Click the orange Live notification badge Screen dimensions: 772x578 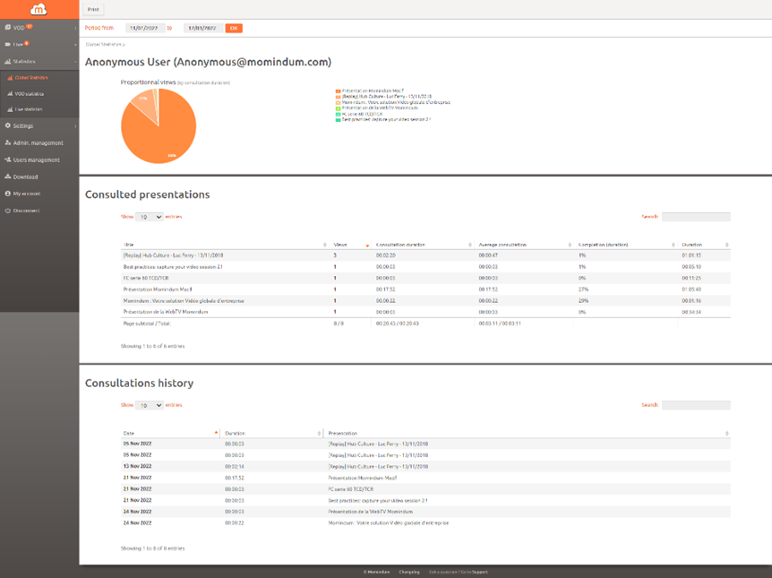point(27,43)
